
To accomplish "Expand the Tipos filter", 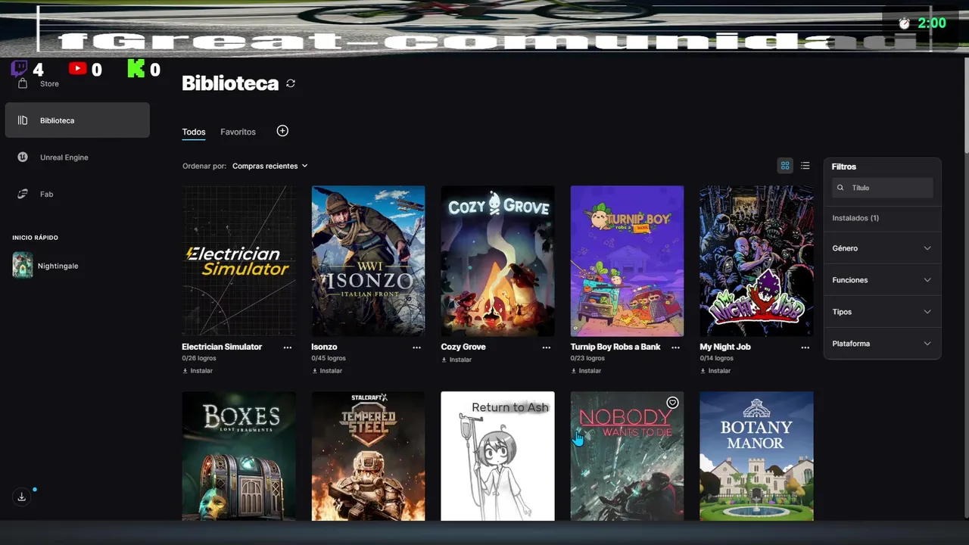I will [882, 312].
